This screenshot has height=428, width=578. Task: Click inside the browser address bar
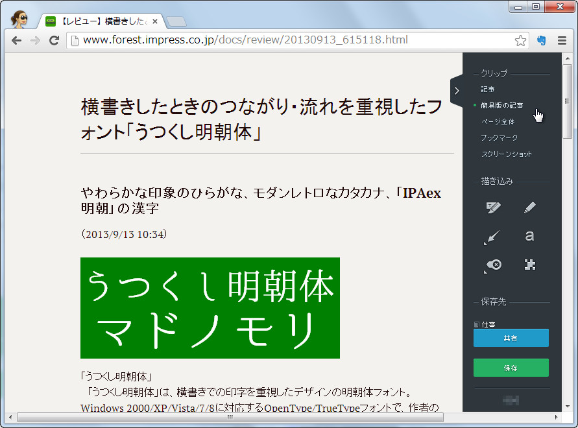tap(259, 40)
